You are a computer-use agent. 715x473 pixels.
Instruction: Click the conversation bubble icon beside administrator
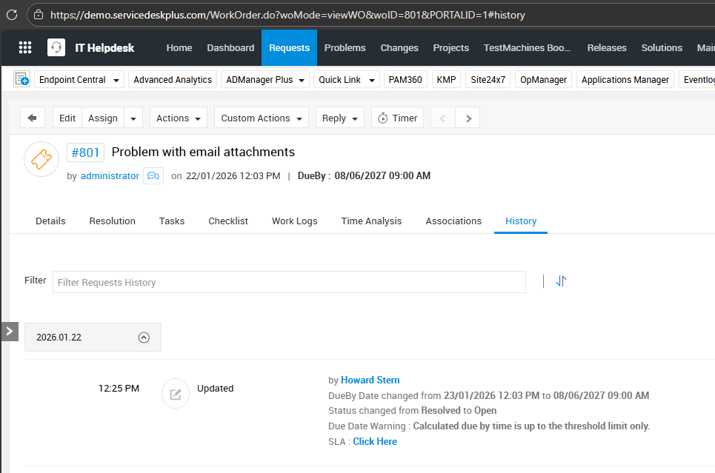[x=153, y=176]
